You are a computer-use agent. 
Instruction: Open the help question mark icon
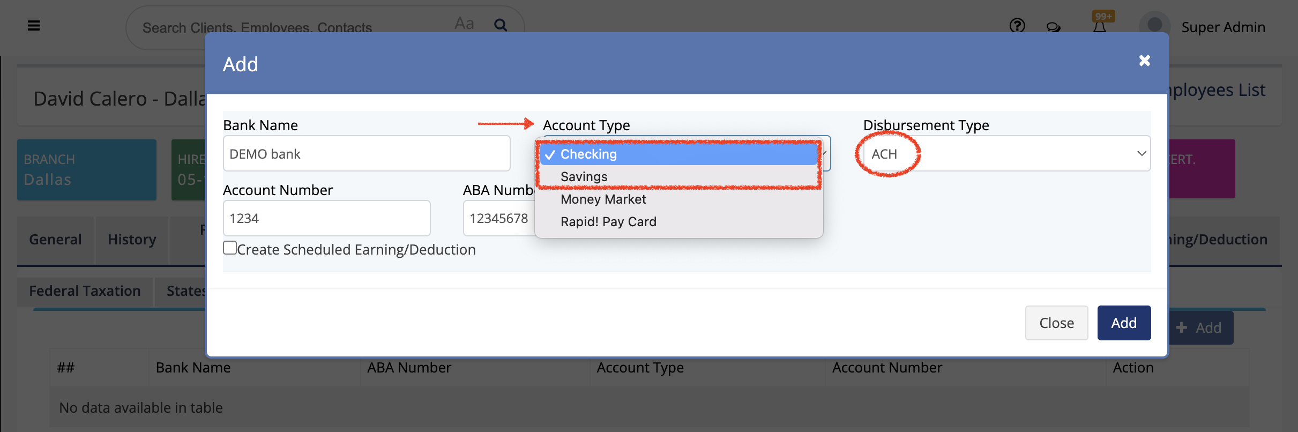point(1017,26)
